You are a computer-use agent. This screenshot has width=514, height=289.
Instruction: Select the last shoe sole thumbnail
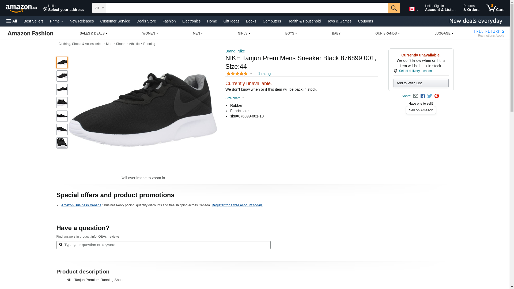click(62, 143)
